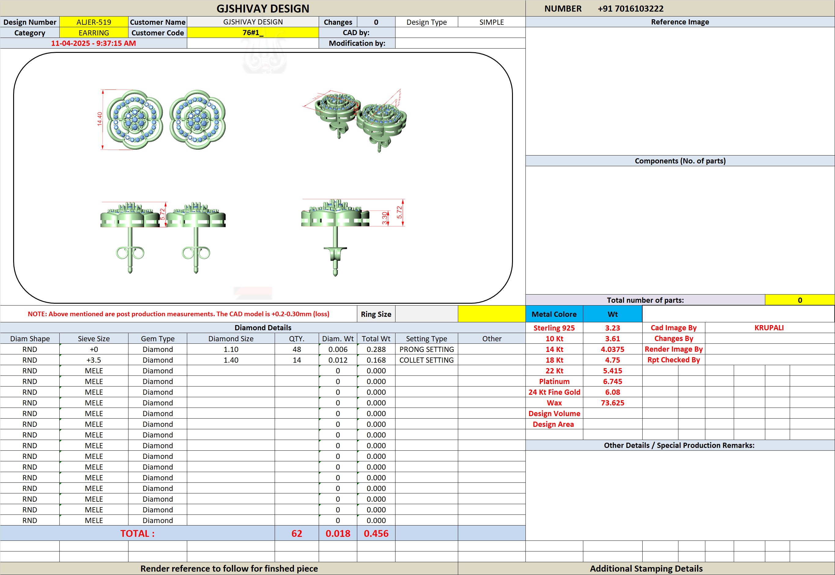Screen dimensions: 835x575
Task: Select the Diamond Size 1.40 cell
Action: tap(231, 360)
